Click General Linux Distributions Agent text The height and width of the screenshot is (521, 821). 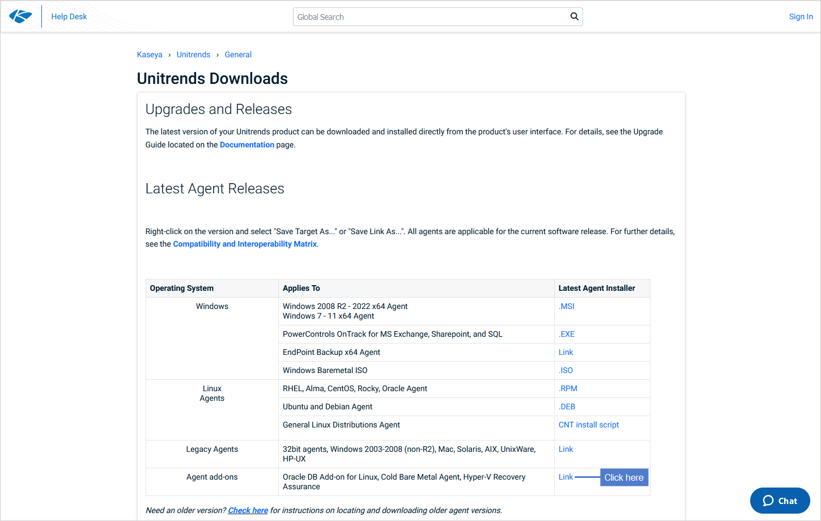click(x=341, y=425)
